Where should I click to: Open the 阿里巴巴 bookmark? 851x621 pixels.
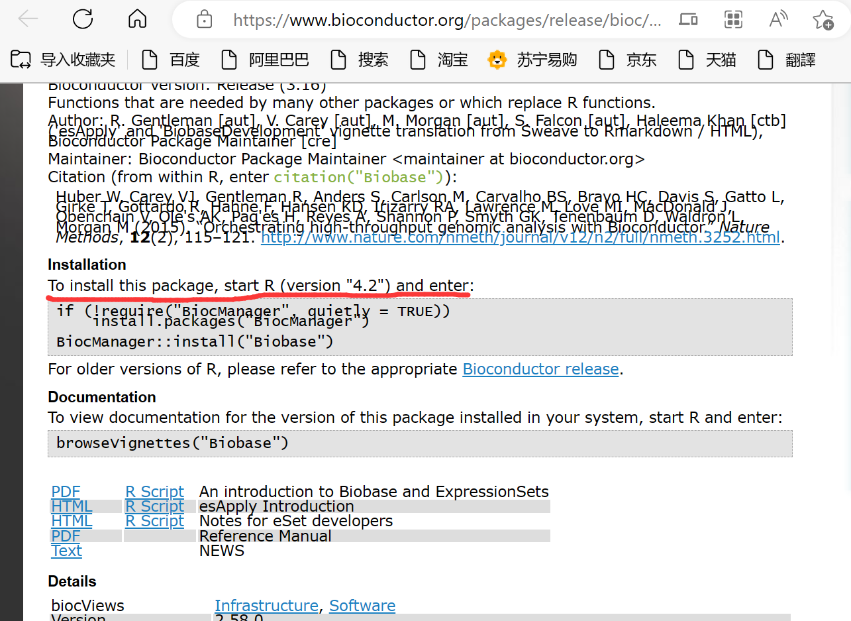(265, 60)
